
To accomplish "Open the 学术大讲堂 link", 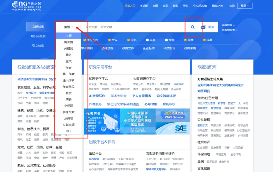I will 119,96.
